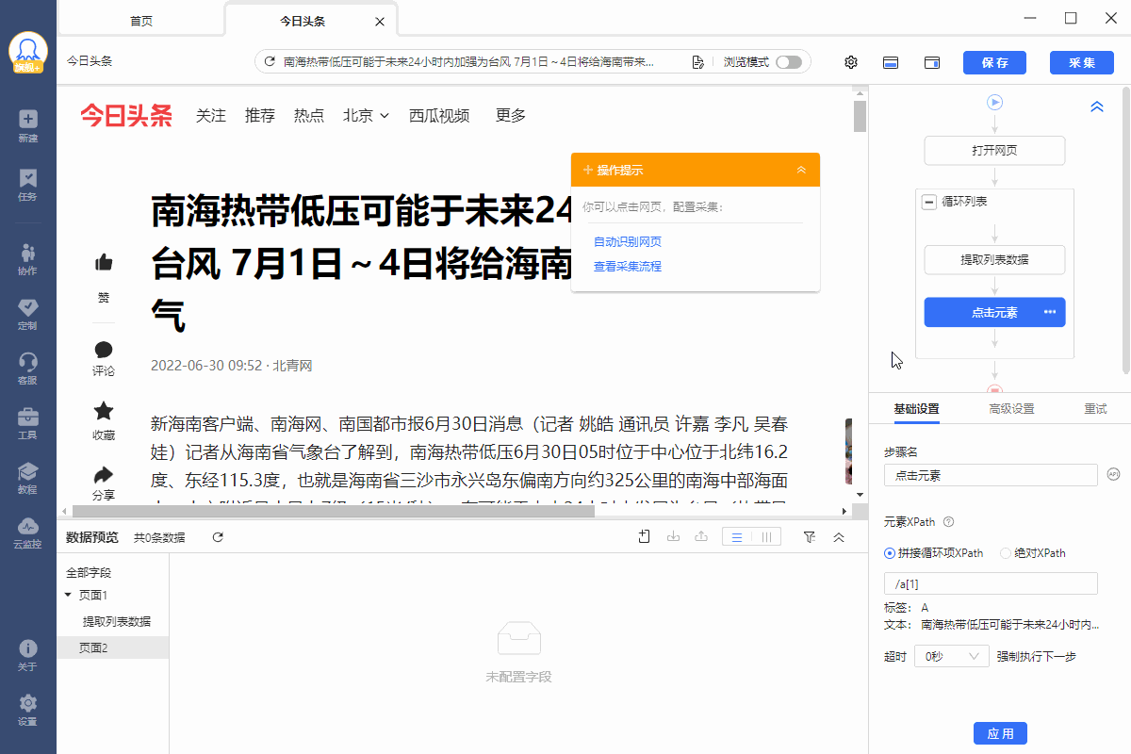Open 热点 in the webpage navigation
This screenshot has height=754, width=1131.
click(x=309, y=115)
